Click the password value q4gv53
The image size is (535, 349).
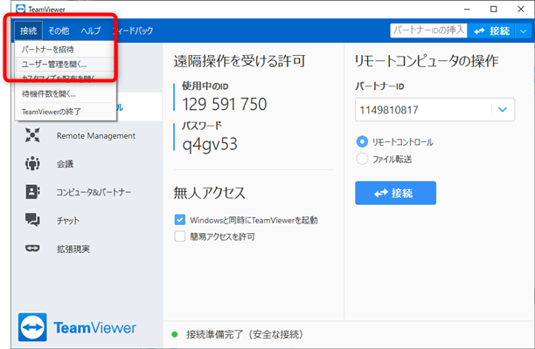point(210,144)
